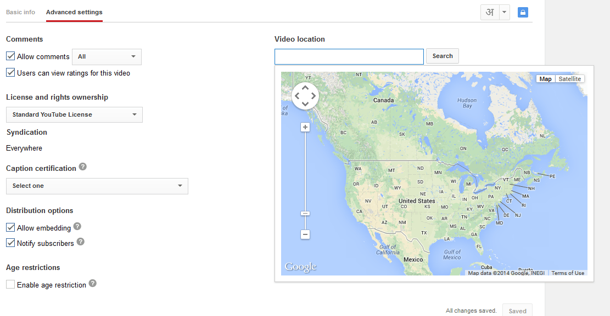Click the Allow embedding help icon
The image size is (610, 316).
pos(77,226)
